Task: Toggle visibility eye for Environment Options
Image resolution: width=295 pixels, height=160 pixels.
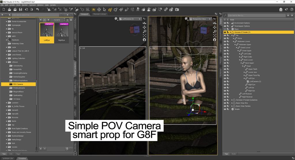Action: pos(225,23)
